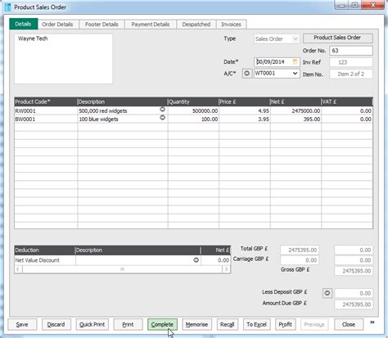Show more buttons via the double chevron
388x338 pixels.
pyautogui.click(x=372, y=322)
